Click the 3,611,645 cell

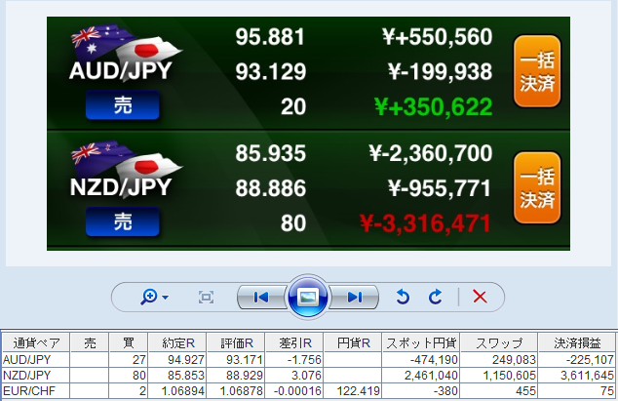tap(577, 375)
